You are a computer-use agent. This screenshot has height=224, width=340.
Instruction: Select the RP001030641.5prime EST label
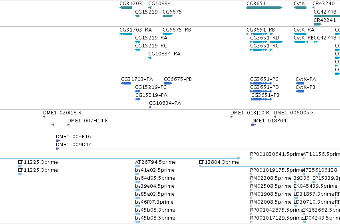276,154
